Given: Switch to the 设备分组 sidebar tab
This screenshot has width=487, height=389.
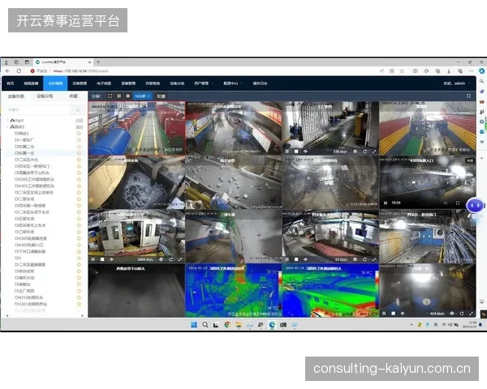Looking at the screenshot, I should (45, 96).
